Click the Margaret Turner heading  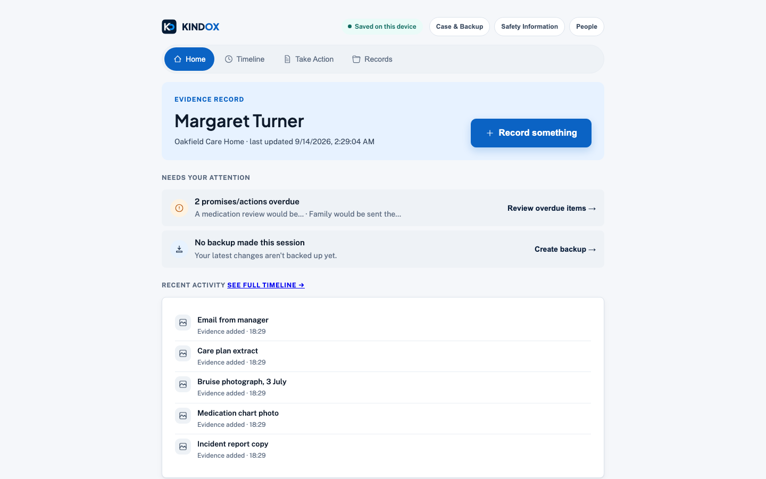[239, 121]
